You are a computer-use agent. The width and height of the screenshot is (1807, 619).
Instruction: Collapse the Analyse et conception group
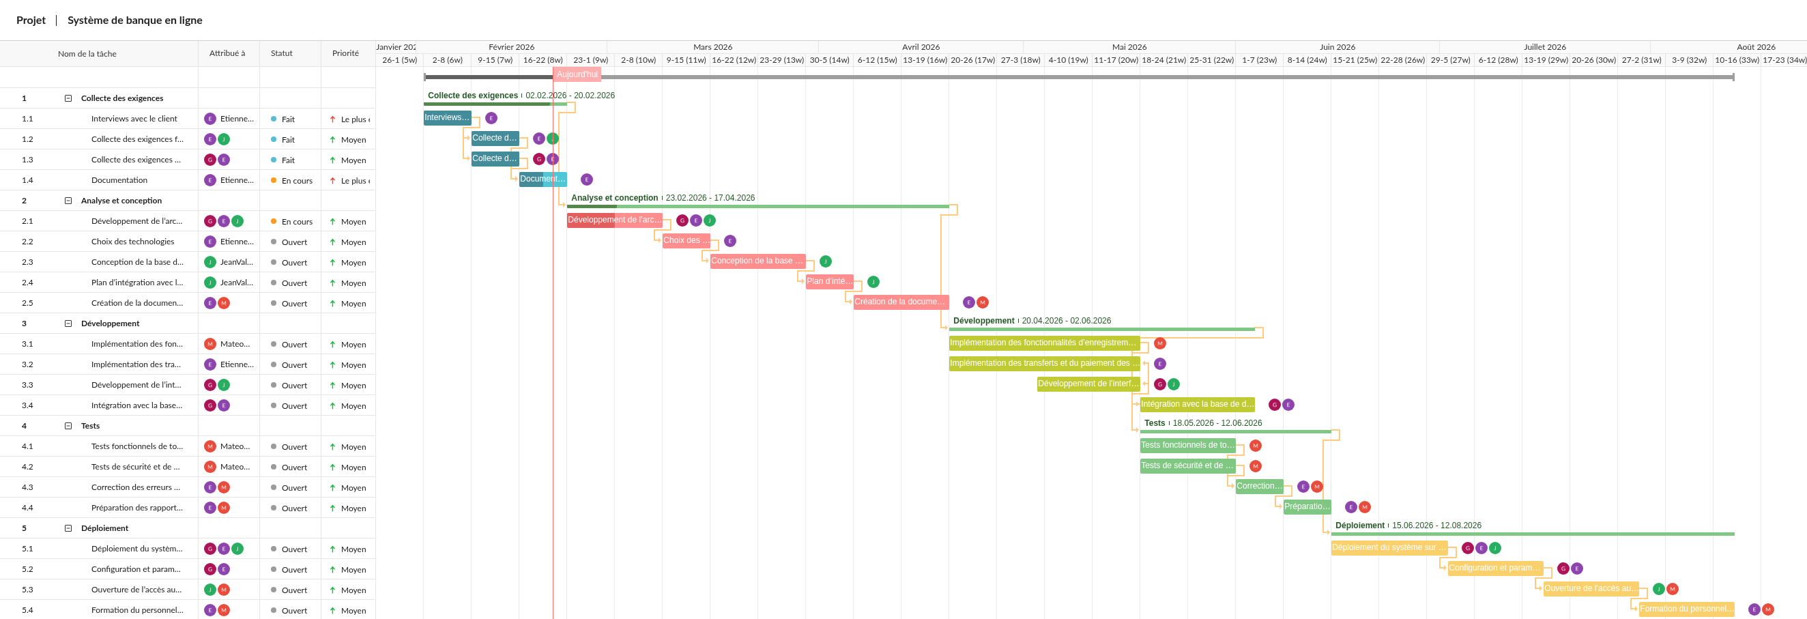68,201
